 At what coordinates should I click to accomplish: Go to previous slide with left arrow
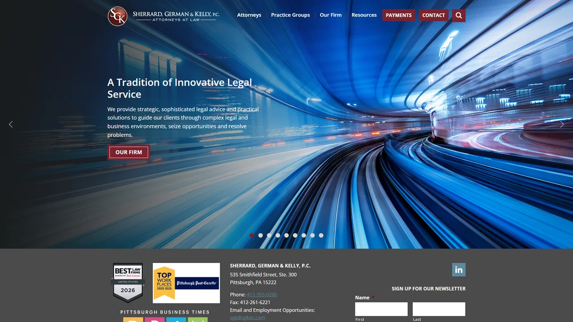(x=11, y=124)
